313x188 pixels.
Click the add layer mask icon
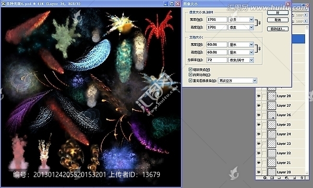pyautogui.click(x=272, y=178)
